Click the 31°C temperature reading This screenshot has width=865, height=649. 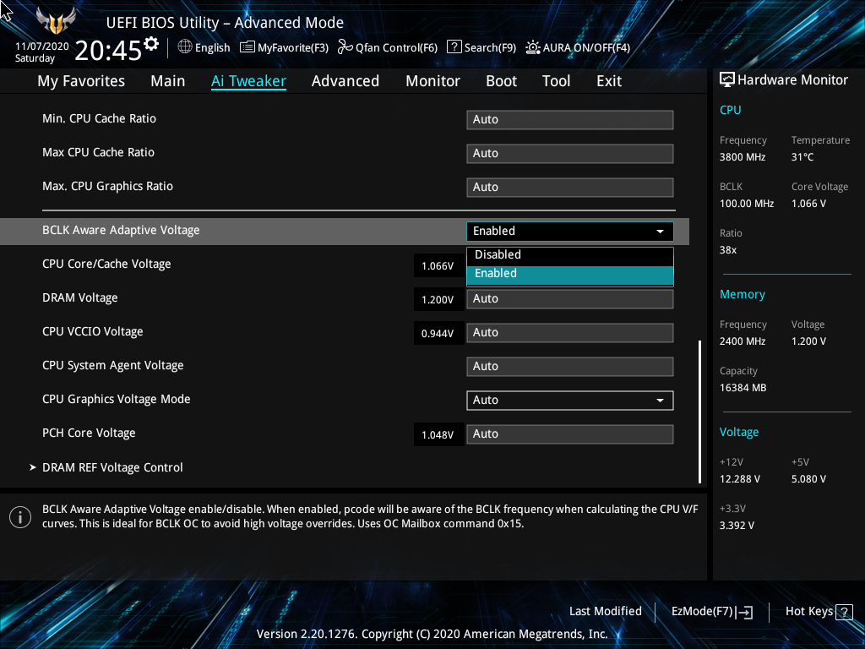(x=802, y=157)
